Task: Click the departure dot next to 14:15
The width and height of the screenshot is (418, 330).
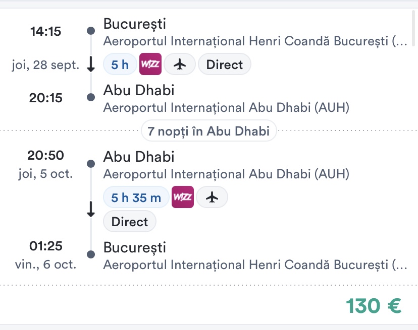Action: point(91,31)
